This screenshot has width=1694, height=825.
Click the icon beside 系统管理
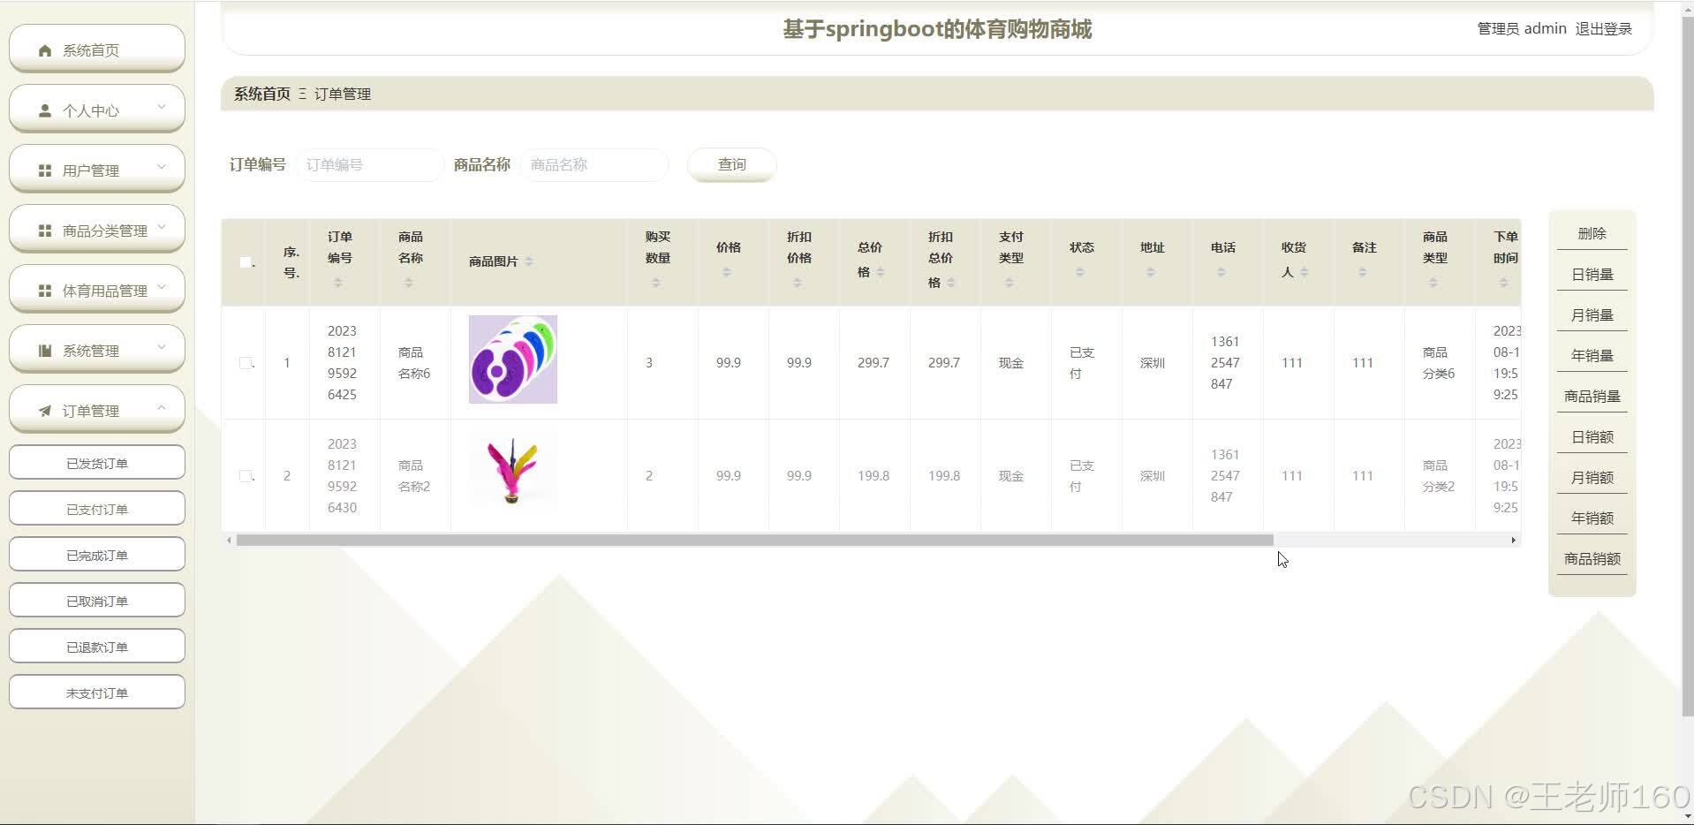[45, 352]
